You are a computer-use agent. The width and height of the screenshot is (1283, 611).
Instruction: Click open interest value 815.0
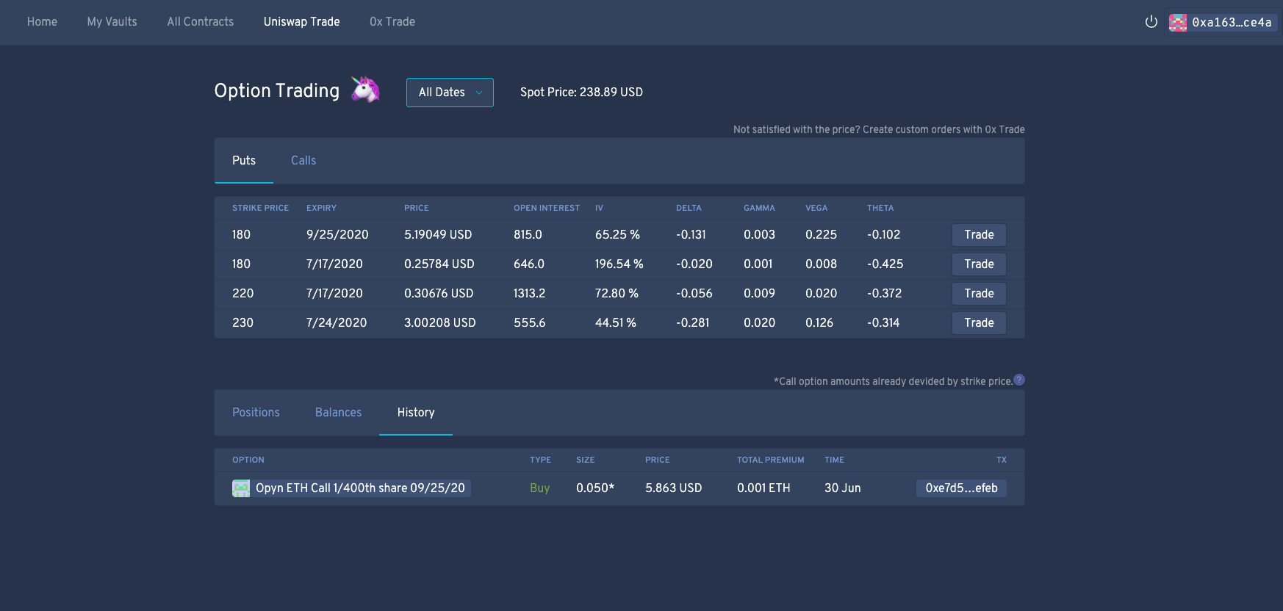point(528,235)
